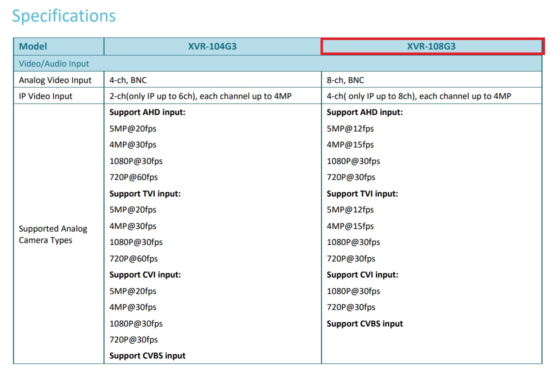Select 720P@60fps under AHD for XVR-104G3
551x380 pixels.
(x=133, y=177)
